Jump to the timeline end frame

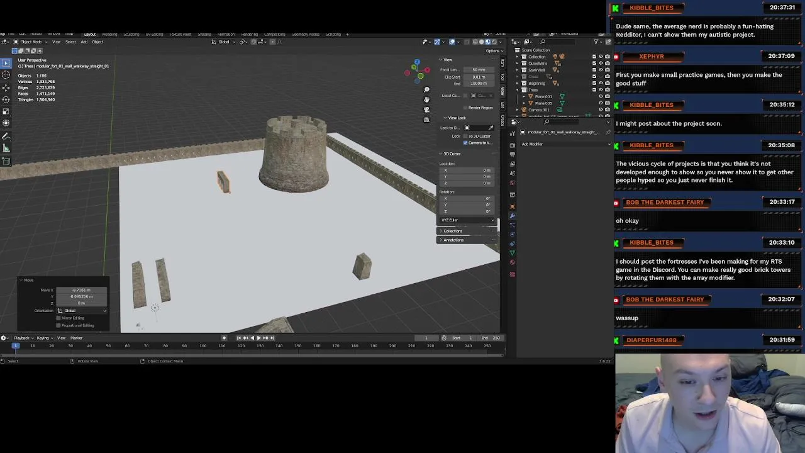[x=272, y=338]
